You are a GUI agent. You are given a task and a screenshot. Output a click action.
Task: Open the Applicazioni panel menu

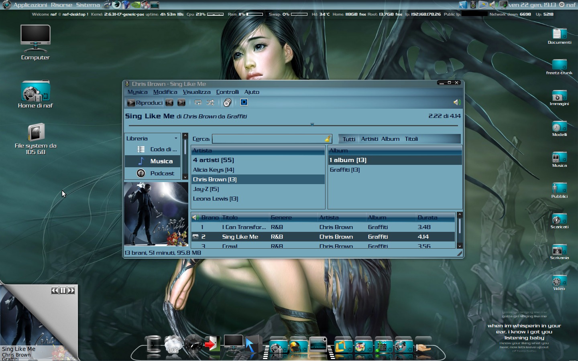click(x=30, y=5)
